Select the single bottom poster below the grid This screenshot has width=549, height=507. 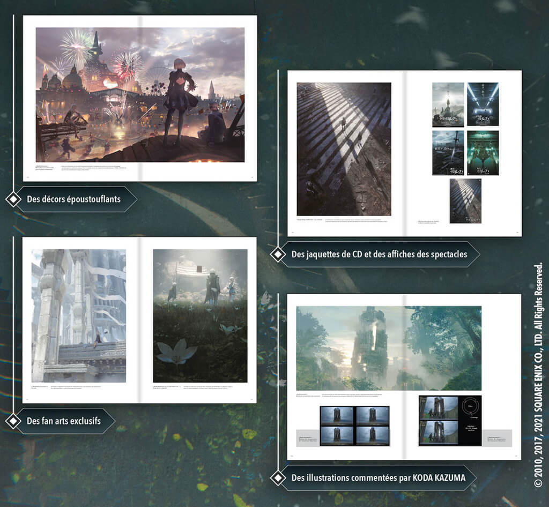click(465, 201)
